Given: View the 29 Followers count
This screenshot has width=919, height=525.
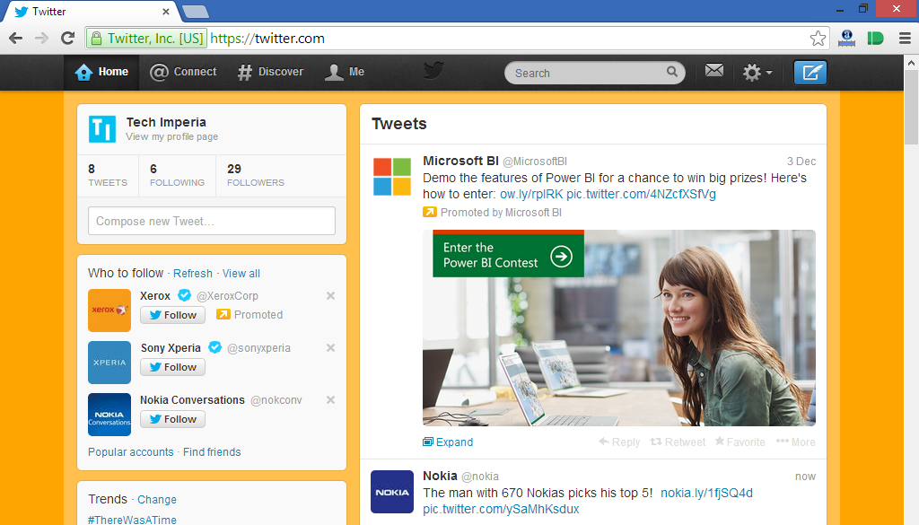Looking at the screenshot, I should coord(256,175).
